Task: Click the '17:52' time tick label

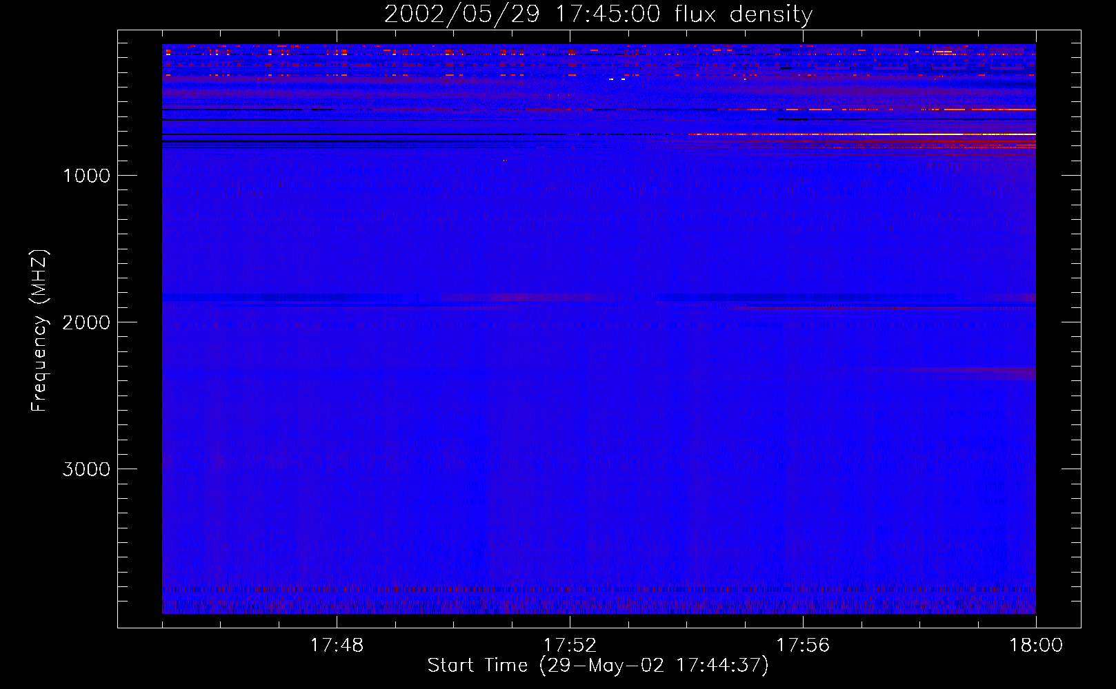Action: point(570,646)
